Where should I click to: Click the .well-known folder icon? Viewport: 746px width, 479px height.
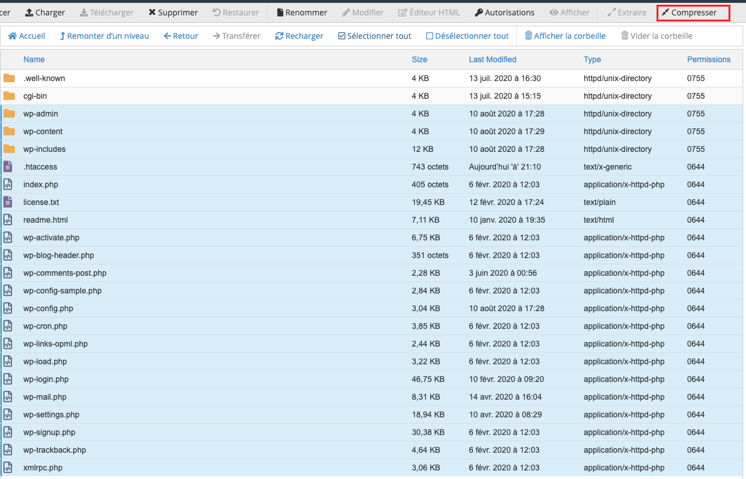9,78
